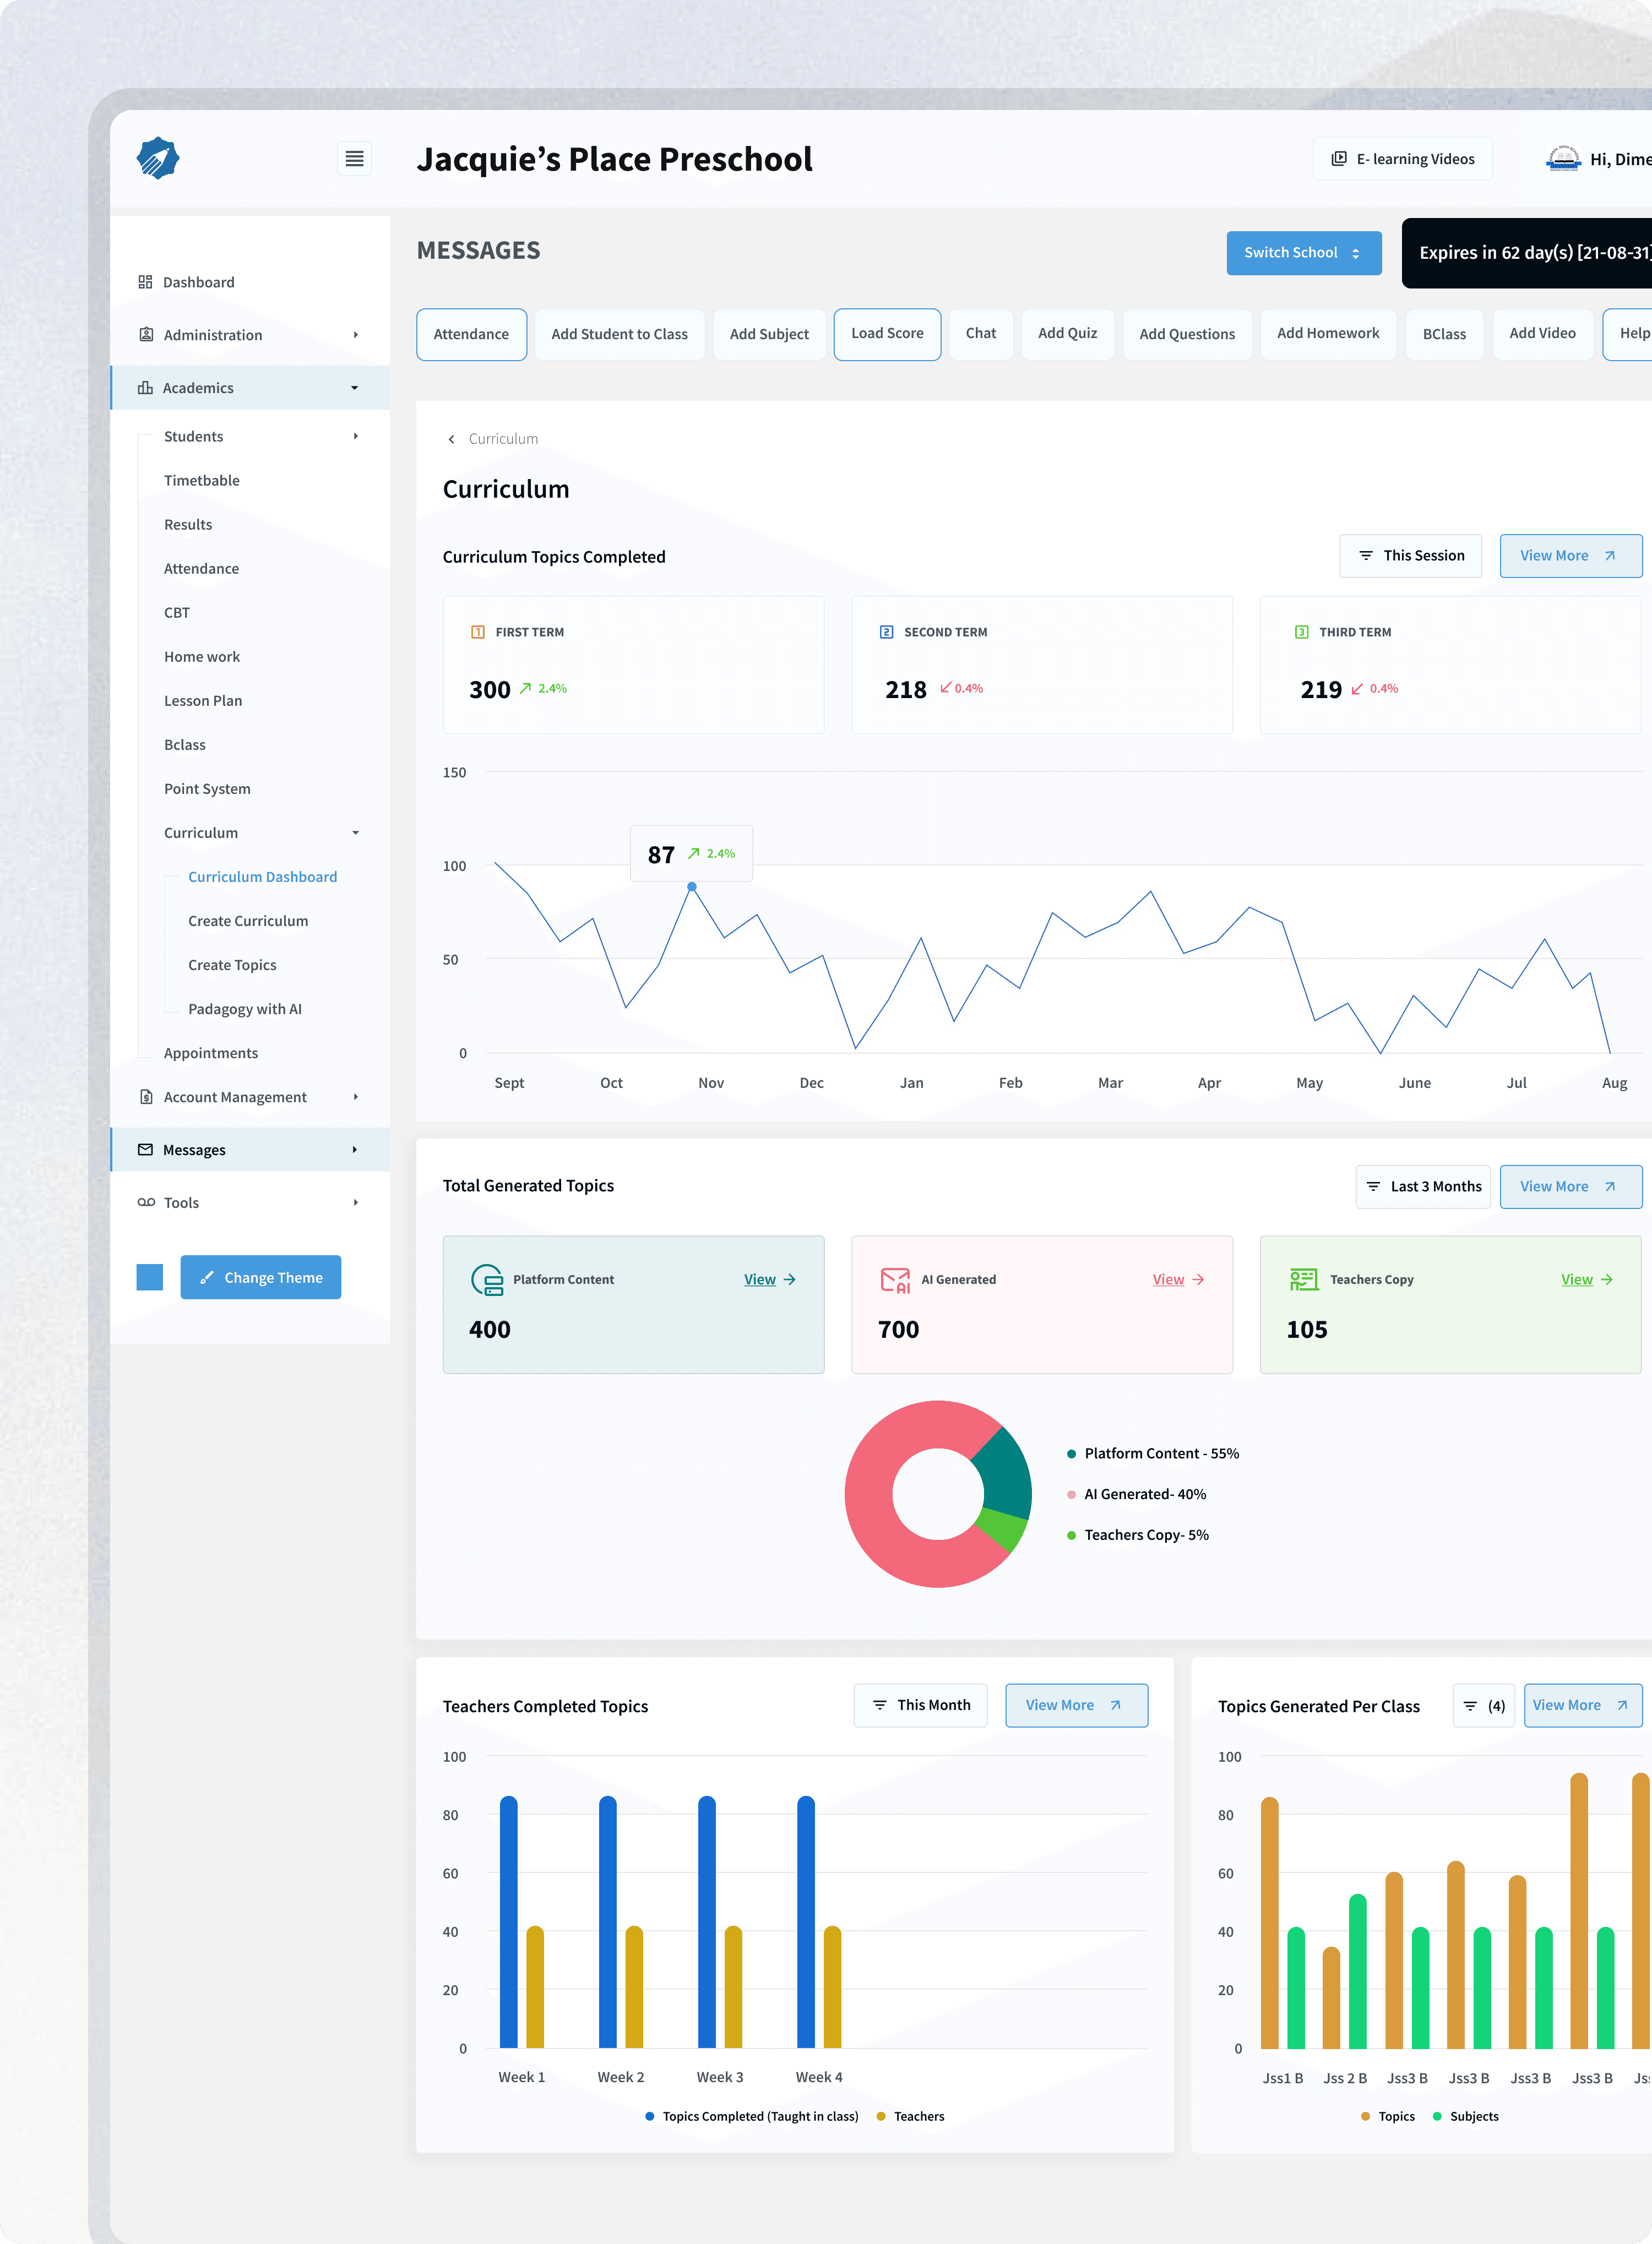
Task: Click the Dashboard grid icon in sidebar
Action: 145,282
